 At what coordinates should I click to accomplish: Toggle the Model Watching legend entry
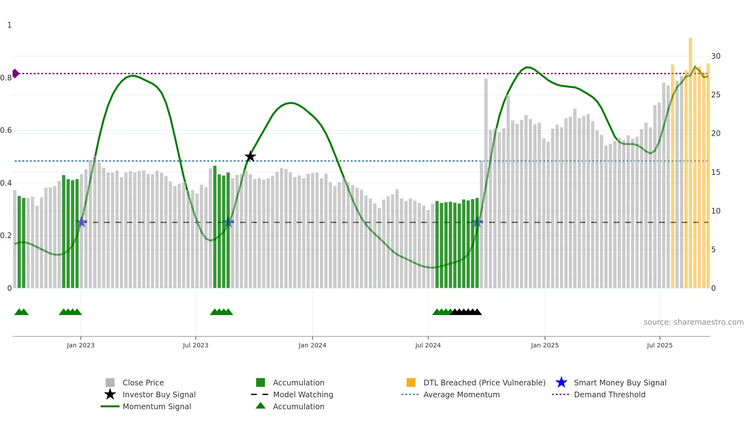point(303,394)
